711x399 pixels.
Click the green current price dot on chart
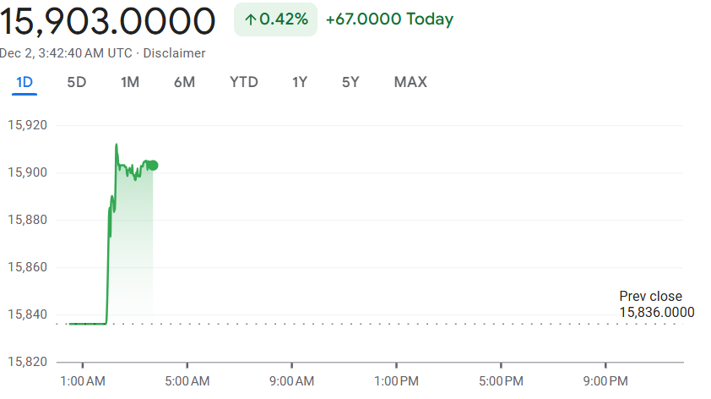[154, 165]
